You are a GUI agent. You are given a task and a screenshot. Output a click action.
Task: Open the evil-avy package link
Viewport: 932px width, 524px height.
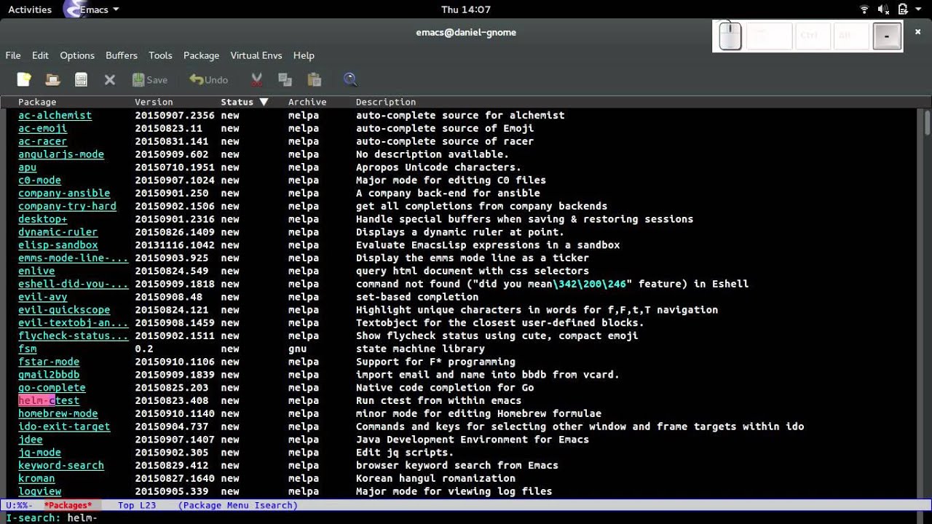tap(42, 297)
